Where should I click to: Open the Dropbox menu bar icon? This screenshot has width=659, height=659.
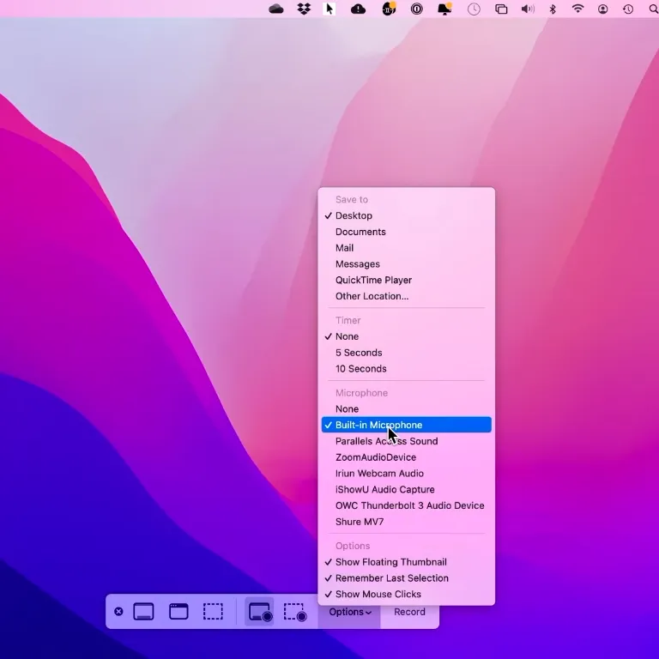[x=304, y=9]
